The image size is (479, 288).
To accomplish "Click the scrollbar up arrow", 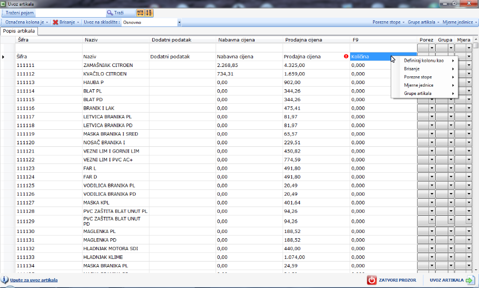I will (476, 39).
